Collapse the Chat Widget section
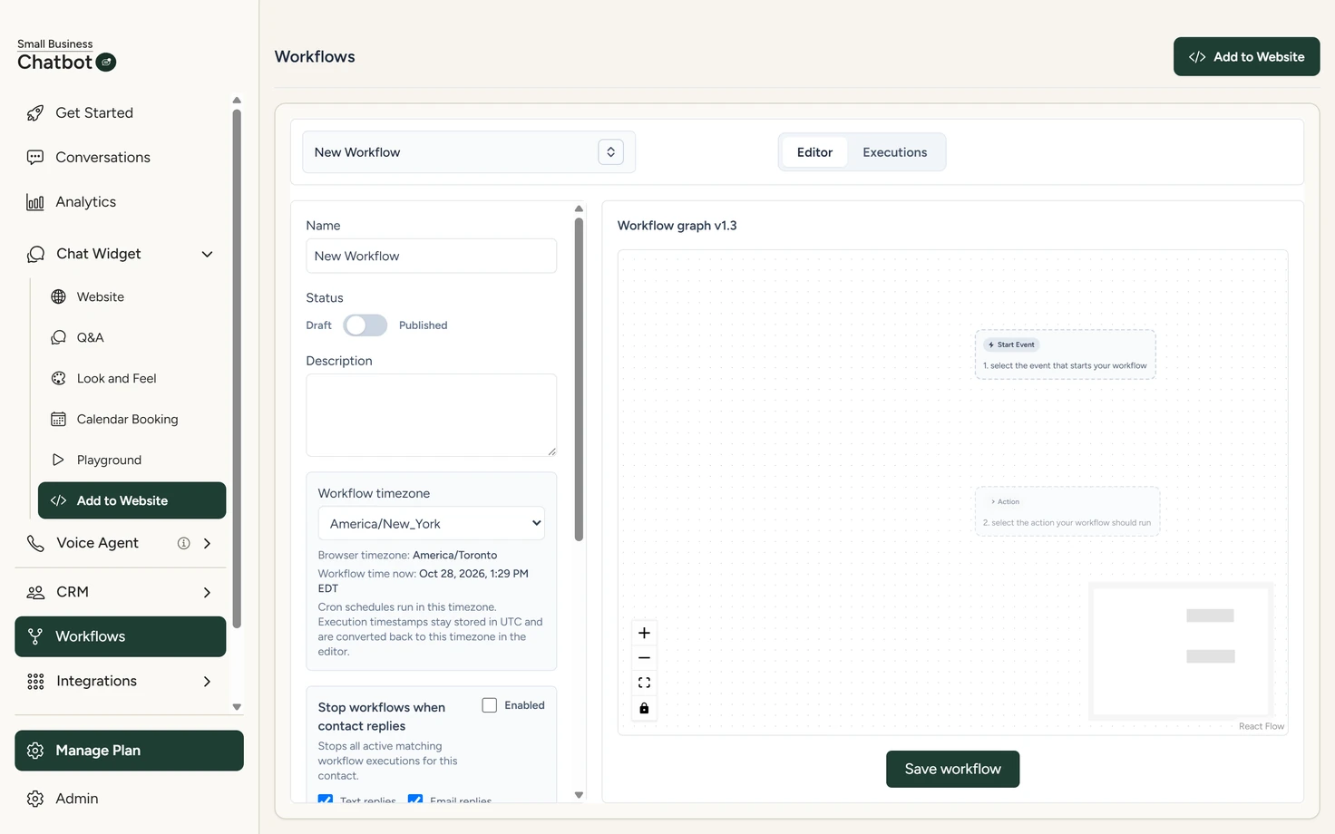 click(207, 255)
